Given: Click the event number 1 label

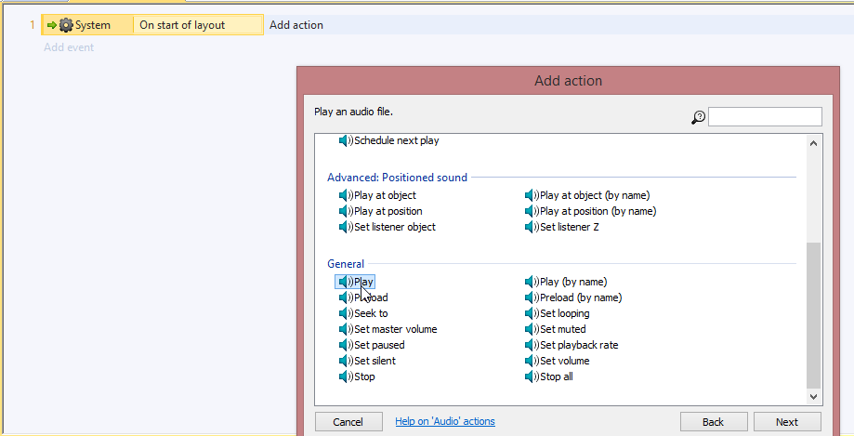Looking at the screenshot, I should 33,25.
